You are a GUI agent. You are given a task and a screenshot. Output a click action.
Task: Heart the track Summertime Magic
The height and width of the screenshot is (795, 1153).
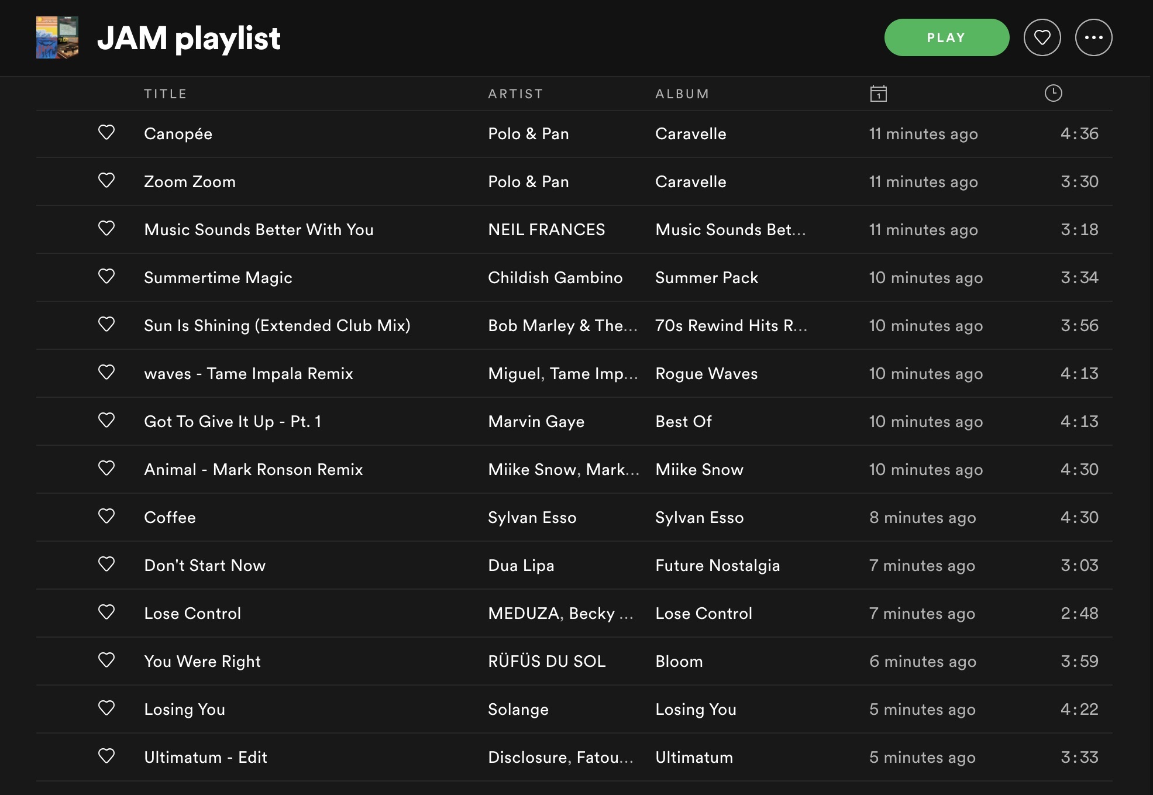pyautogui.click(x=106, y=277)
